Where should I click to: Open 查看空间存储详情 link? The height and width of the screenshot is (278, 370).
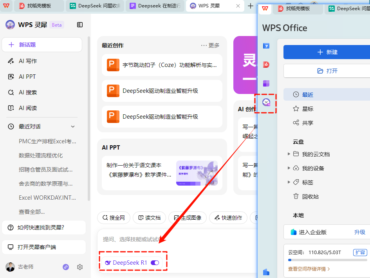pyautogui.click(x=309, y=269)
